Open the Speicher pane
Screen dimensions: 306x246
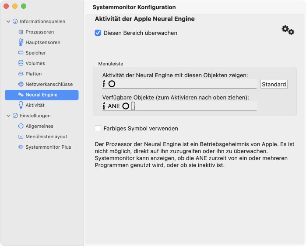[42, 53]
